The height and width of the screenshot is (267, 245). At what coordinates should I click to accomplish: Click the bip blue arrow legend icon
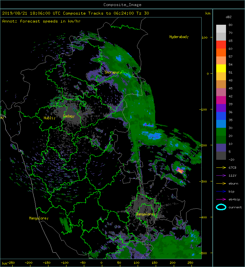point(221,192)
